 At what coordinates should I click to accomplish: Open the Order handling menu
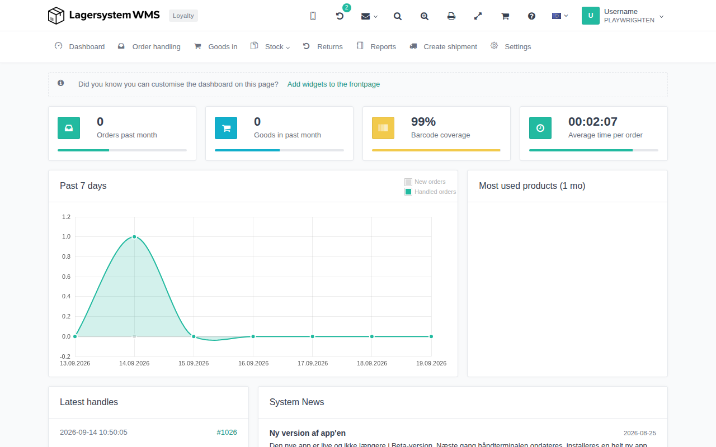click(x=149, y=46)
